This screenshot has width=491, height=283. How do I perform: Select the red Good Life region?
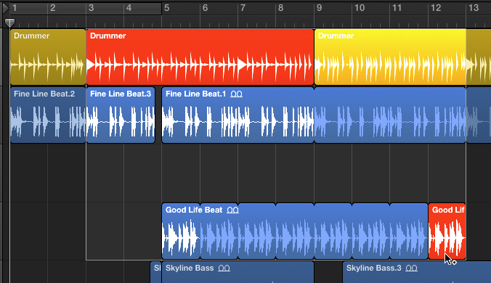click(x=447, y=231)
